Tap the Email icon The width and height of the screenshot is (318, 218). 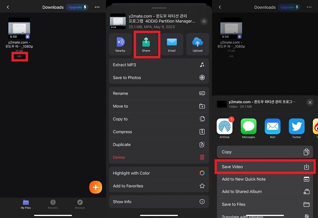172,45
